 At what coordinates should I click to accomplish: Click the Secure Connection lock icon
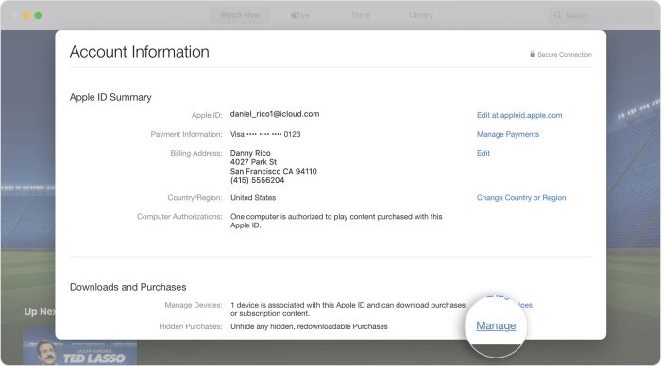click(x=533, y=54)
